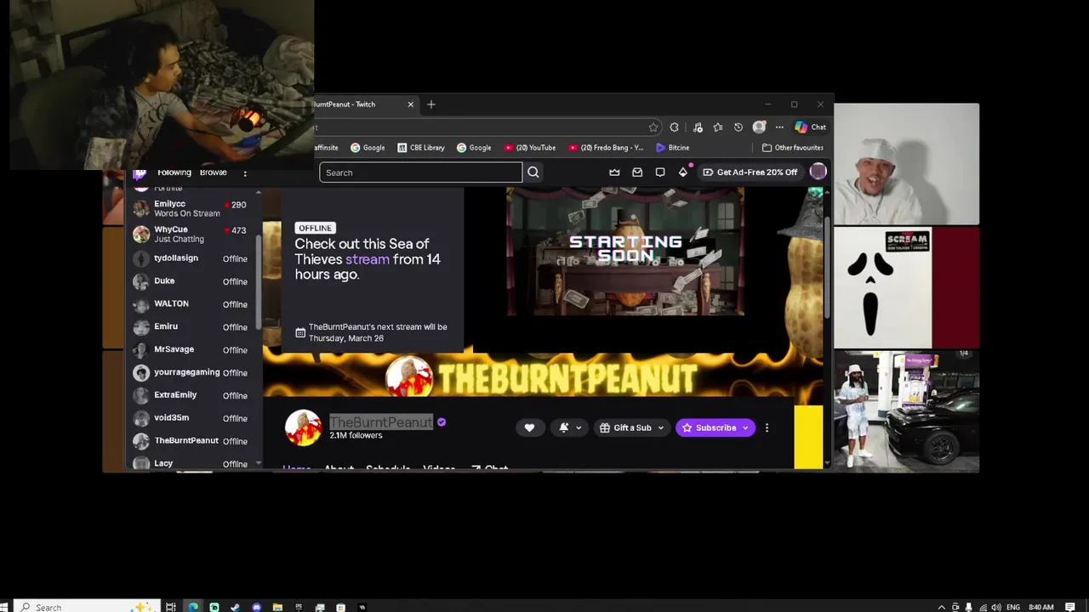Viewport: 1089px width, 612px height.
Task: Click the Twitch logo home icon
Action: (x=140, y=173)
